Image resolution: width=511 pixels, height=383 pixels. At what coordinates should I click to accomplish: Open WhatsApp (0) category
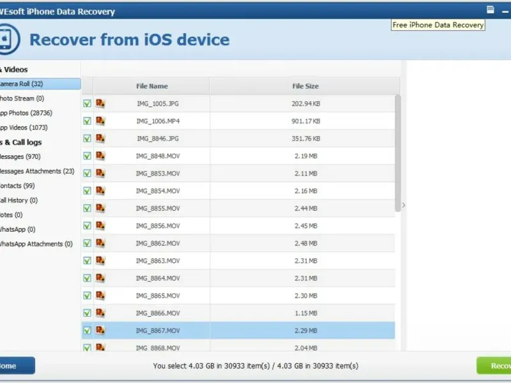[17, 229]
